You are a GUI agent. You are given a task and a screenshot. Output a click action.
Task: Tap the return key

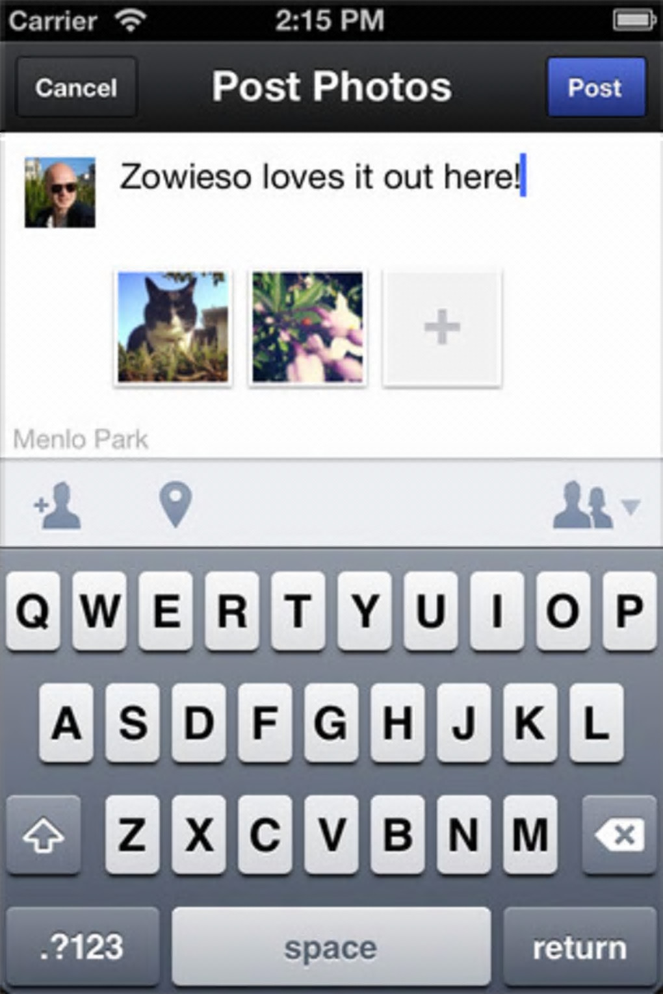tap(580, 947)
